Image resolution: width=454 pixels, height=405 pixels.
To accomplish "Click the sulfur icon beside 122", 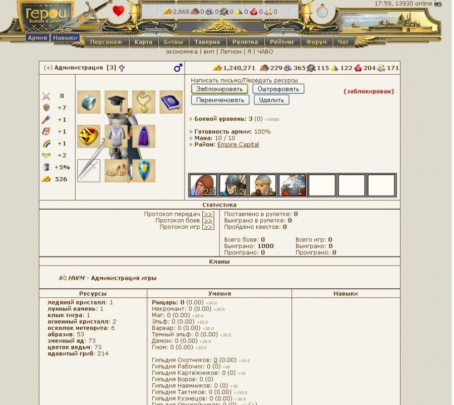I will [x=335, y=68].
